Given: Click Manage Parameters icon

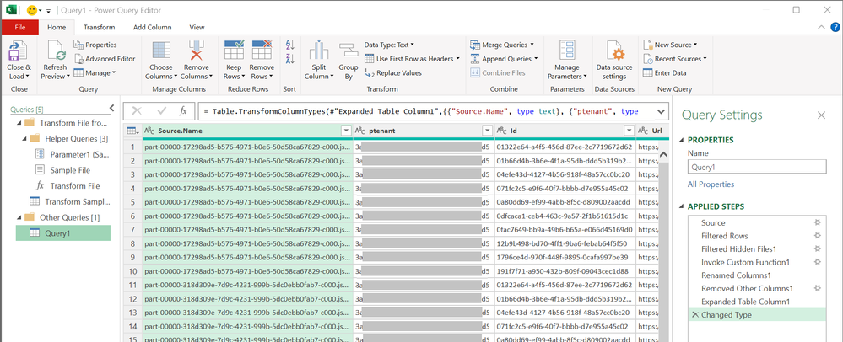Looking at the screenshot, I should pos(567,51).
